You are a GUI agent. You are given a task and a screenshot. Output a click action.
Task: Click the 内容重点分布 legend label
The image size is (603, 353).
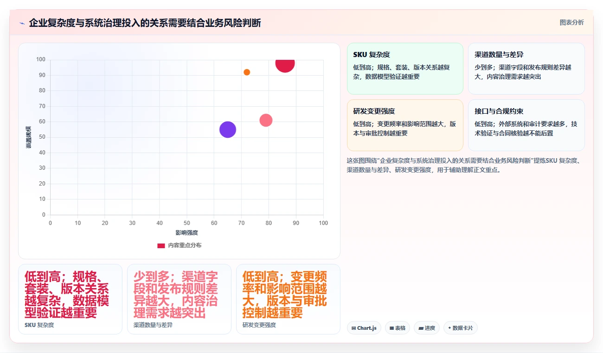(x=185, y=245)
